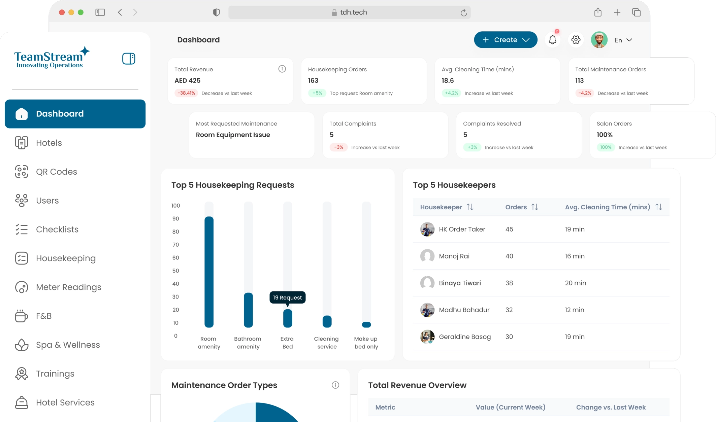Open Safari tab overview icon
716x422 pixels.
[636, 12]
